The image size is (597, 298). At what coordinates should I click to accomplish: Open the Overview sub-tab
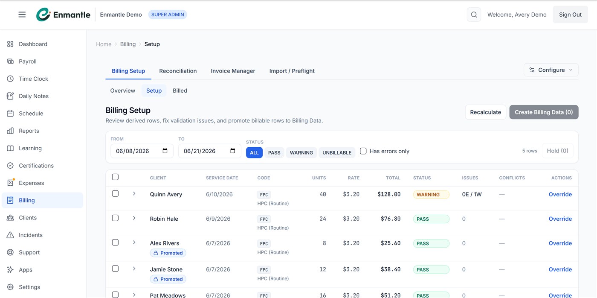click(123, 91)
